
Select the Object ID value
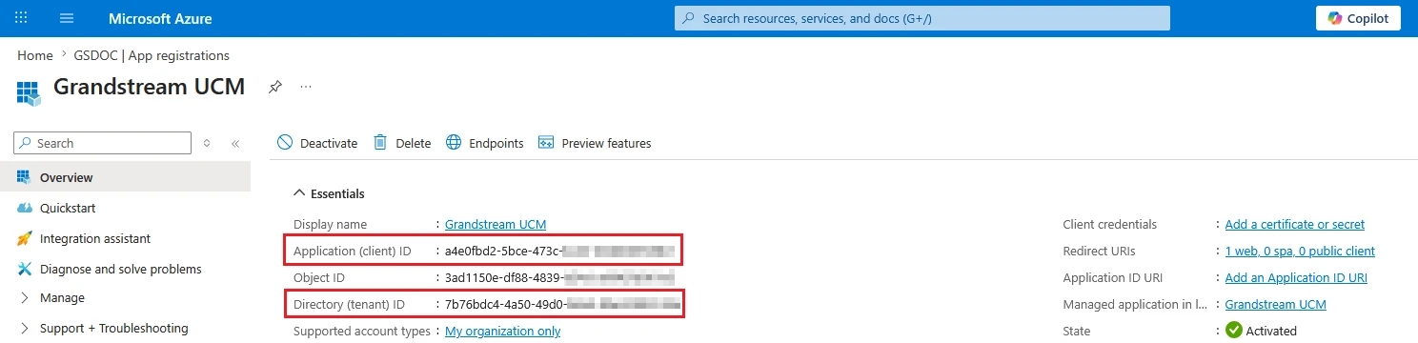pyautogui.click(x=559, y=278)
